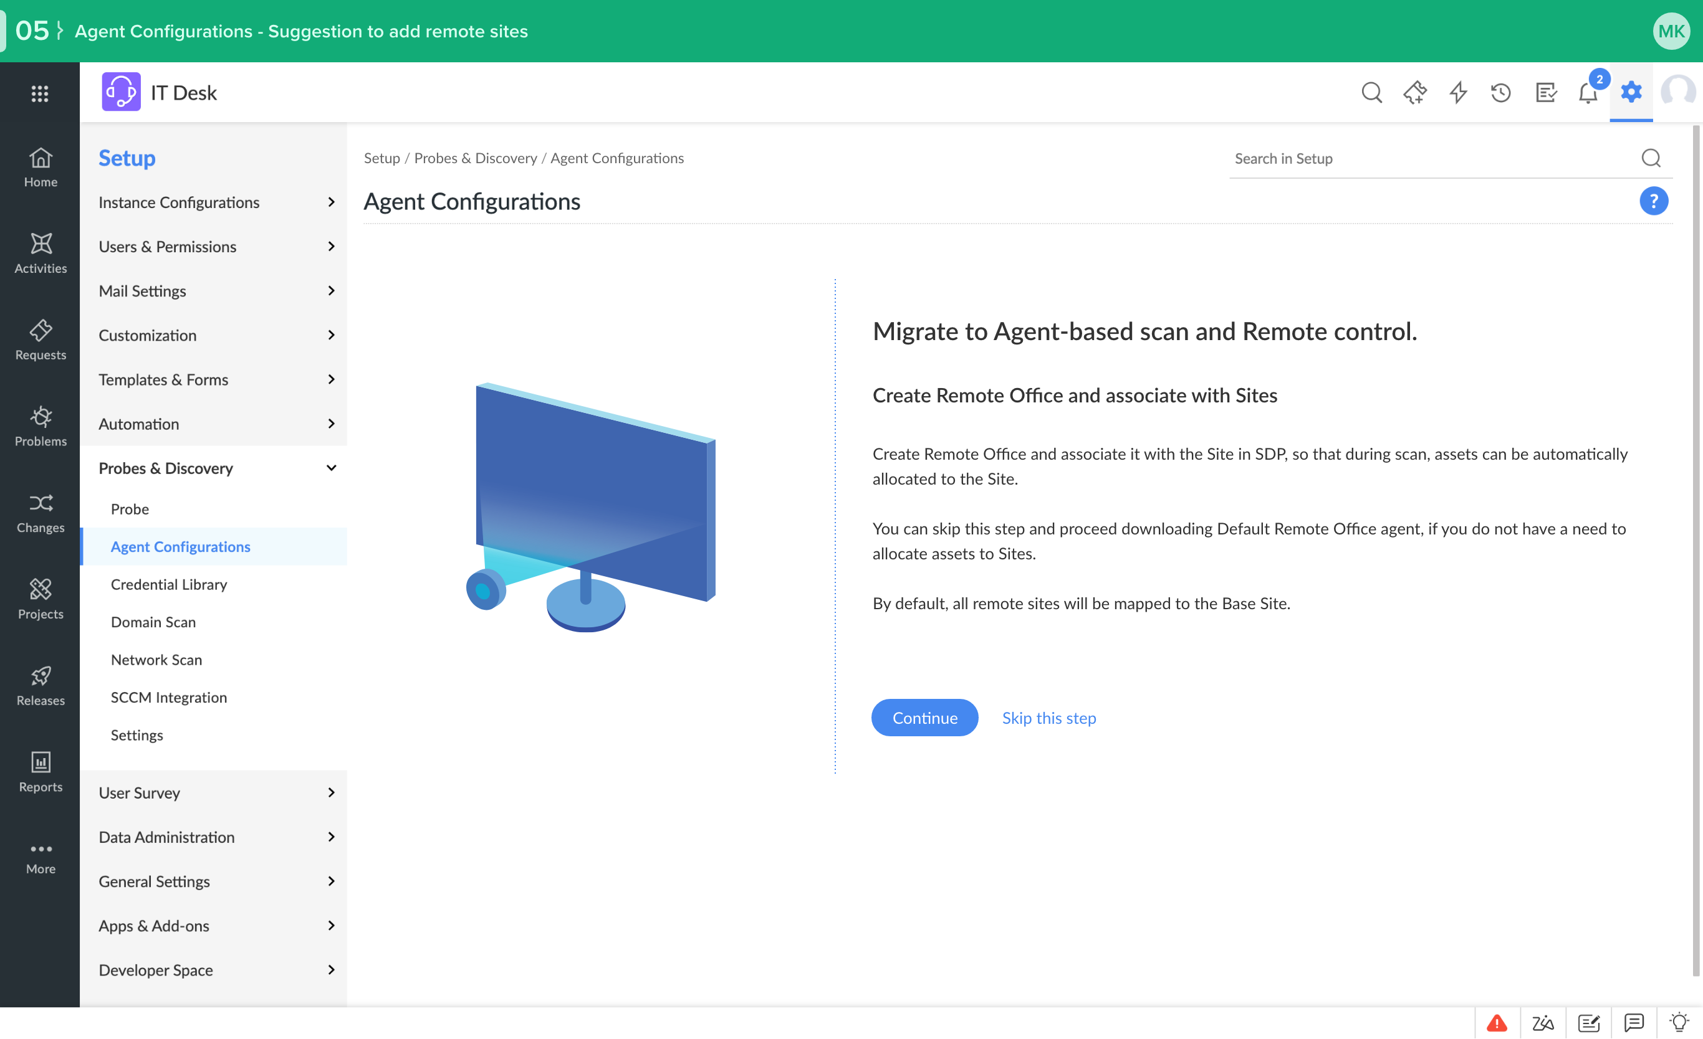Click search icon in Setup search field
Image resolution: width=1703 pixels, height=1039 pixels.
pyautogui.click(x=1651, y=159)
